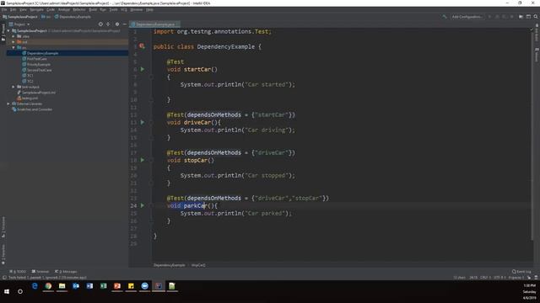Open Microsoft Edge from the taskbar
Screen dimensions: 540x303
coord(35,286)
